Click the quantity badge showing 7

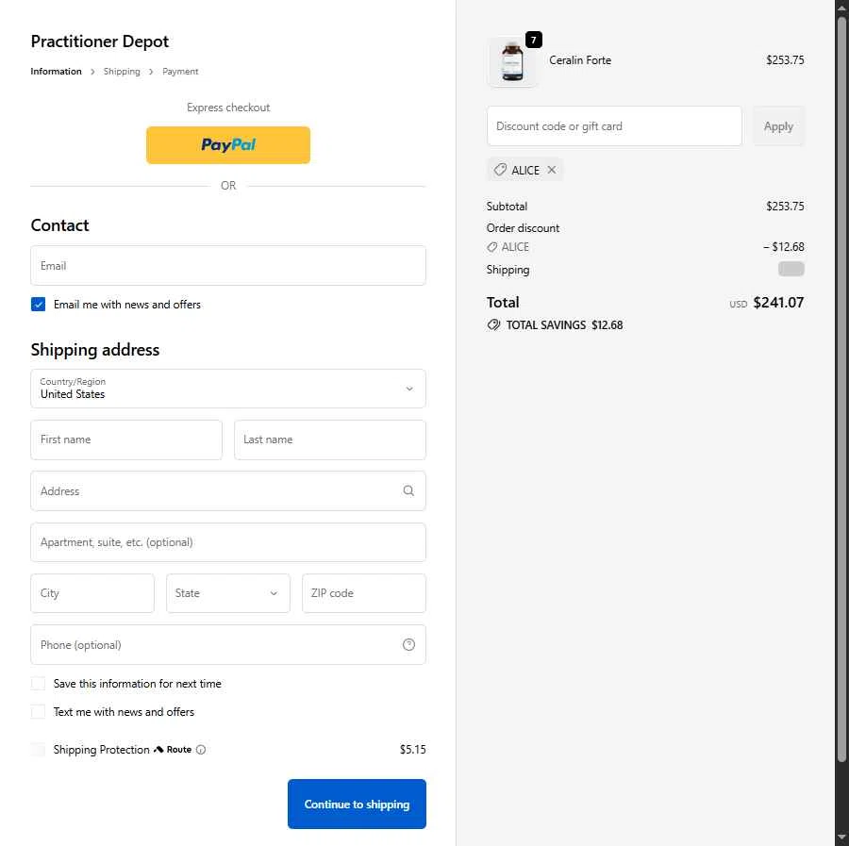533,40
